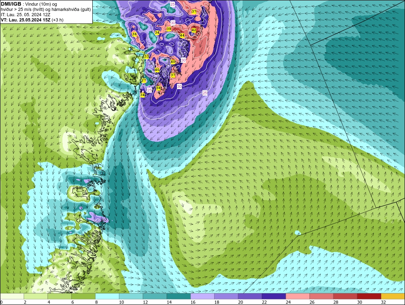The width and height of the screenshot is (405, 305).
Task: Click legend scale number 12
Action: [x=145, y=302]
